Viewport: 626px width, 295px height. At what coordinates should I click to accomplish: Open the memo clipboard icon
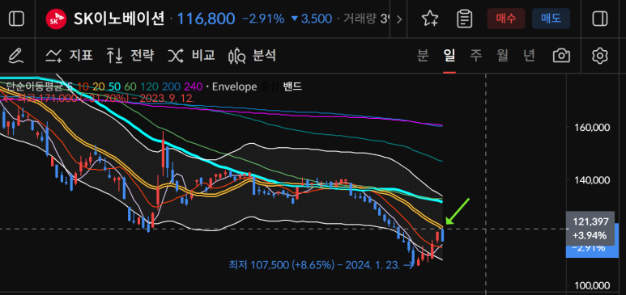coord(464,19)
